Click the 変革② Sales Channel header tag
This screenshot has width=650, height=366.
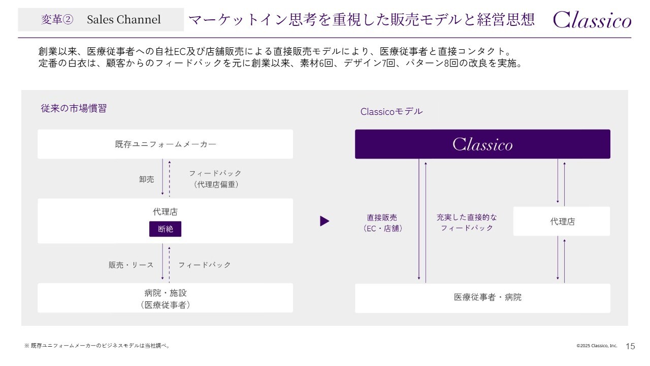pyautogui.click(x=101, y=20)
